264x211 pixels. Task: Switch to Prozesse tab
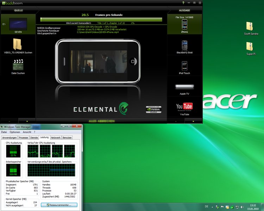point(23,138)
